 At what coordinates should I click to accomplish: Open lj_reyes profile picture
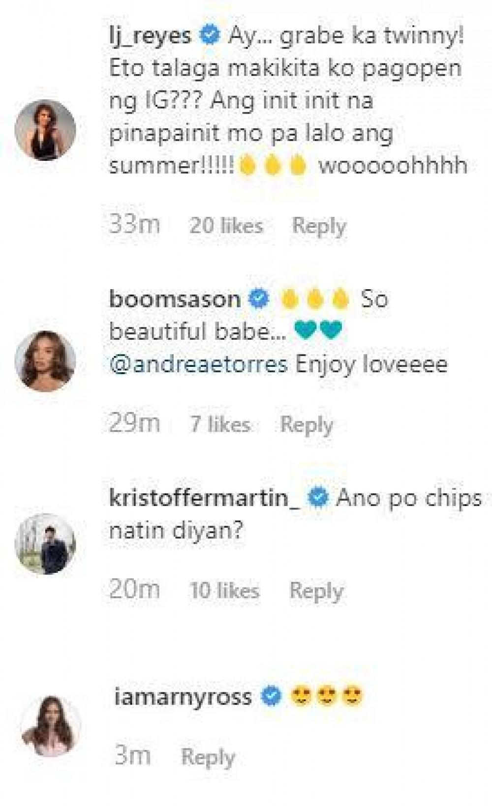45,130
